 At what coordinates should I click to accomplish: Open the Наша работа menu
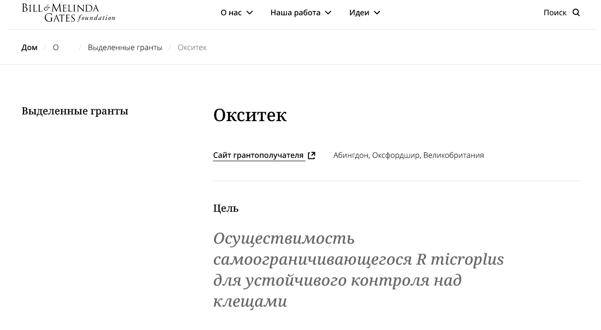point(301,12)
